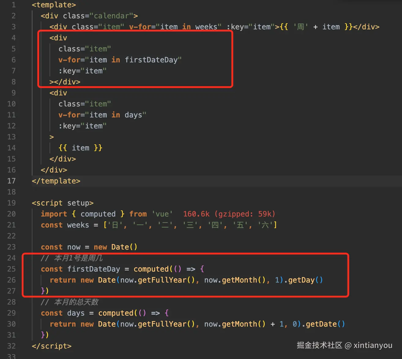Click "firstDateDay" in the v-for on line 6
Screen dimensions: 402x359
[151, 60]
